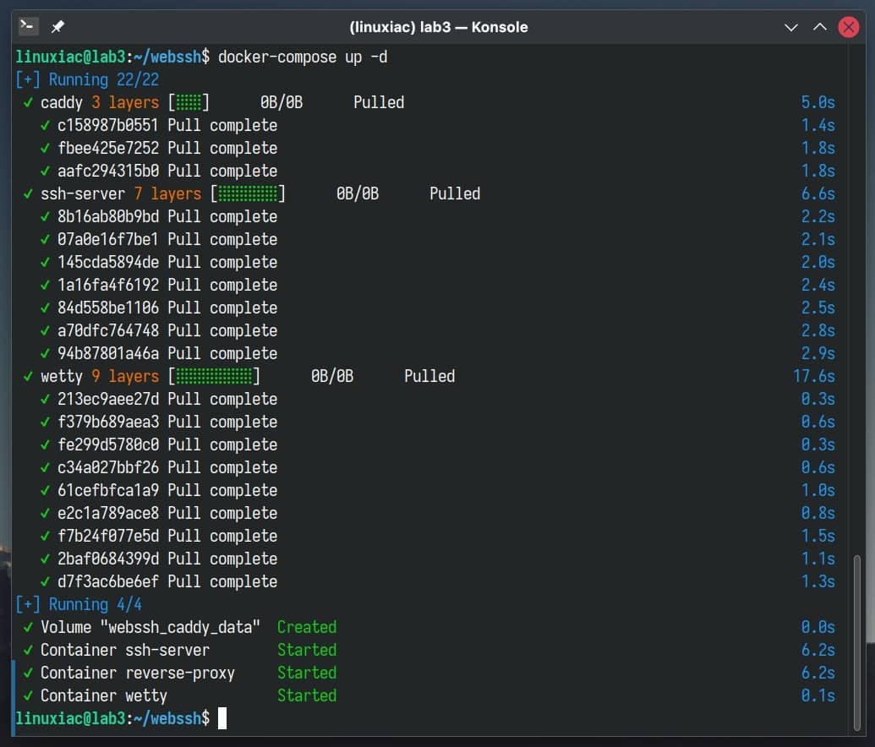Select the checkmark beside layer d7f3ac6be6ef
The height and width of the screenshot is (747, 875).
(x=44, y=581)
